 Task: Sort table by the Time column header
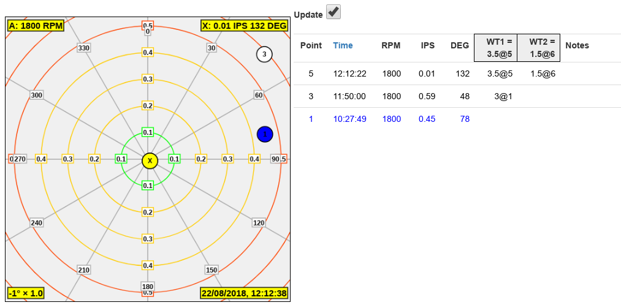pos(343,45)
